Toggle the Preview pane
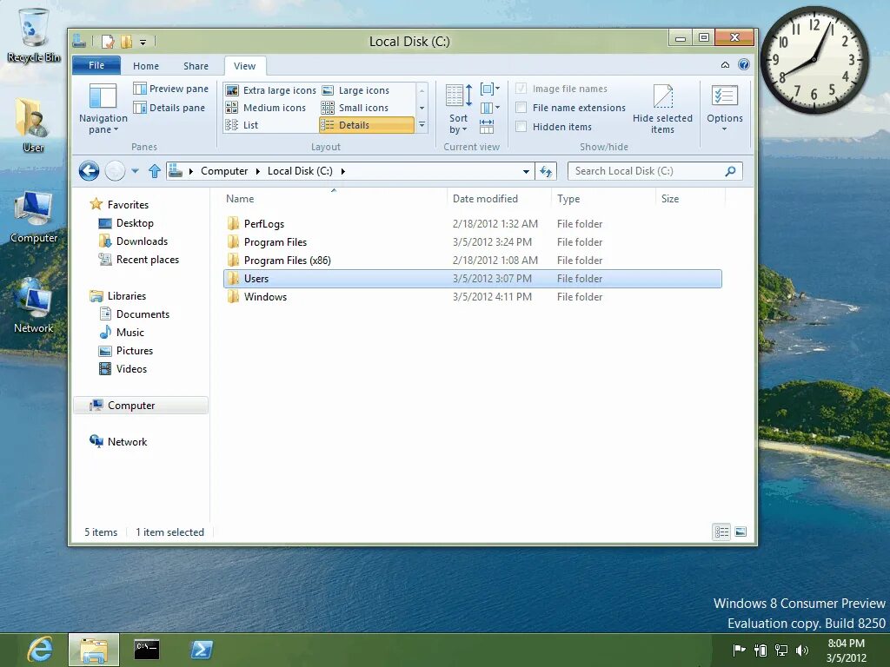 pos(170,89)
